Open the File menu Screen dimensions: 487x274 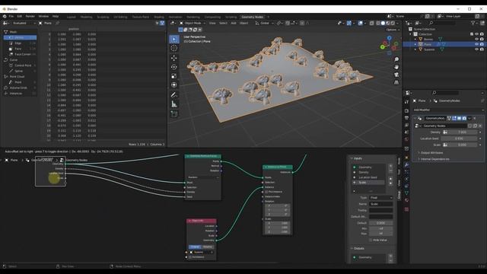click(x=11, y=16)
